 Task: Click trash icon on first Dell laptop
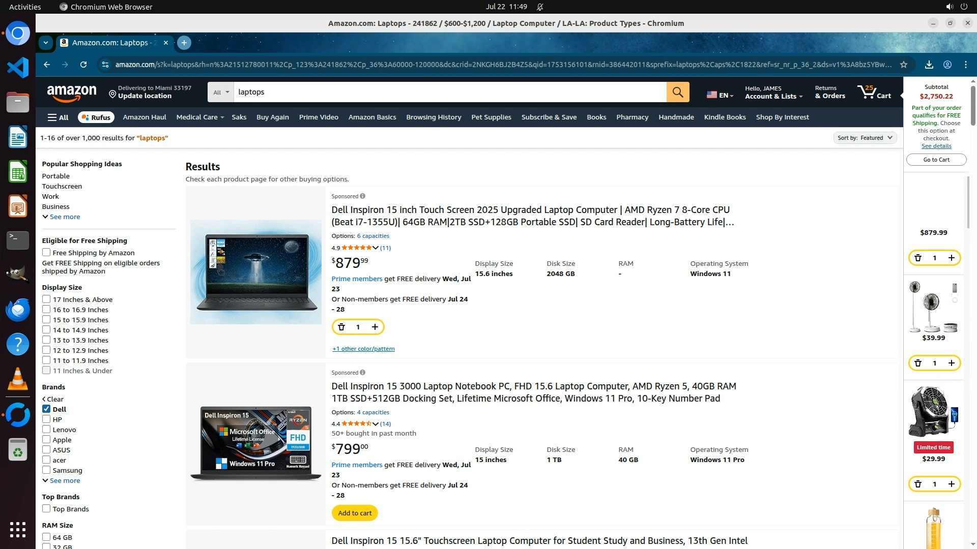click(x=341, y=327)
